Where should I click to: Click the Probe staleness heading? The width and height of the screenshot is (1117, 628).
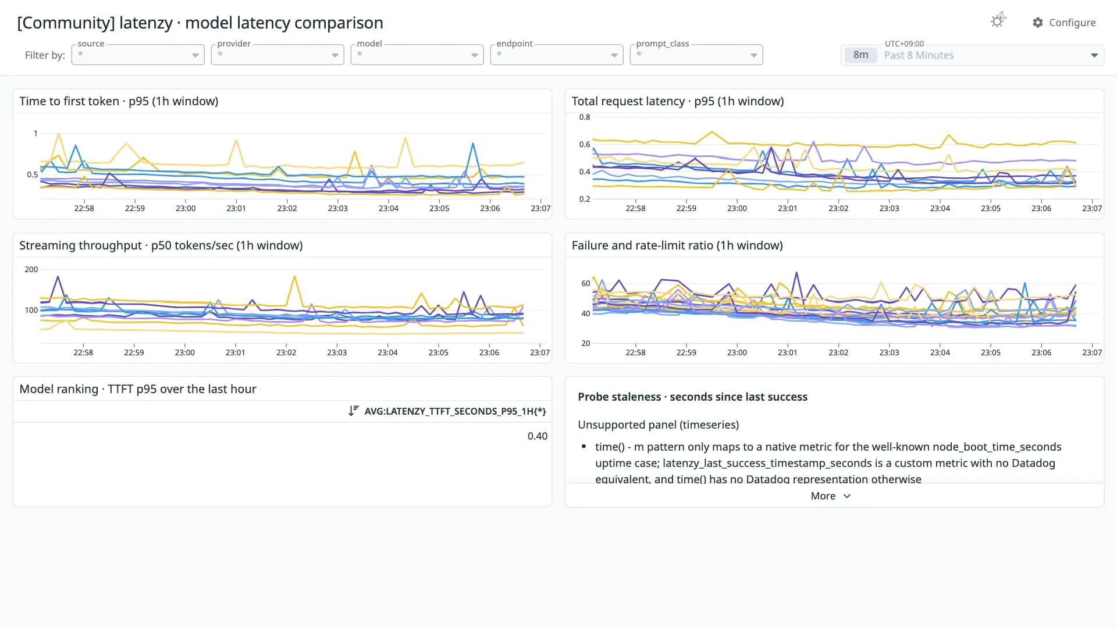point(692,397)
